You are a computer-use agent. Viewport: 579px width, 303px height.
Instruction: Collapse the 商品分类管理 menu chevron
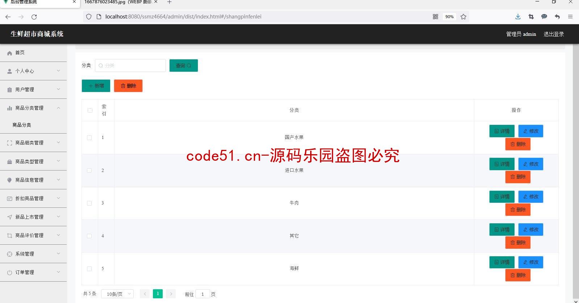pyautogui.click(x=58, y=108)
